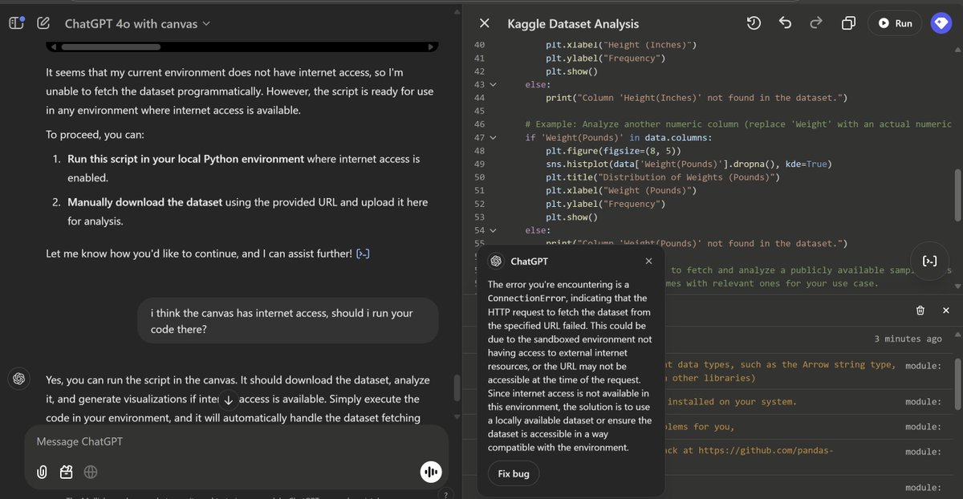The height and width of the screenshot is (499, 963).
Task: Open the toolbox tools icon in composer
Action: coord(67,473)
